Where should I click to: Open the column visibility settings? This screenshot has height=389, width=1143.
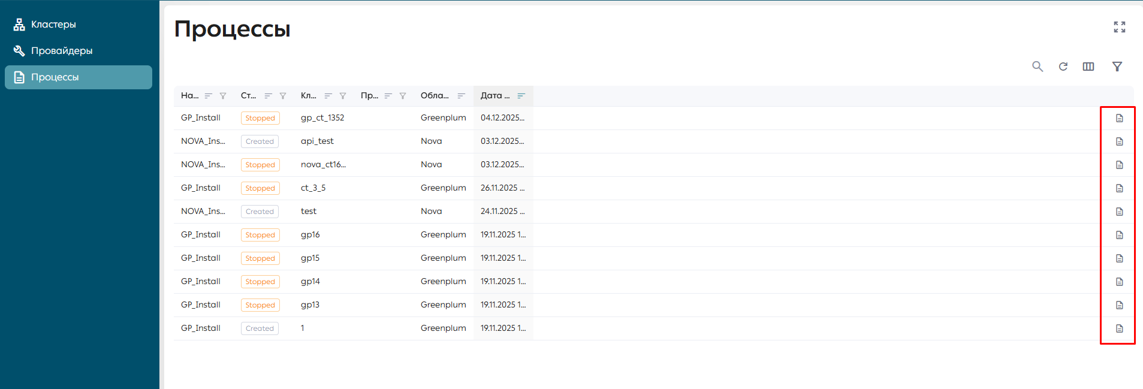click(x=1088, y=67)
